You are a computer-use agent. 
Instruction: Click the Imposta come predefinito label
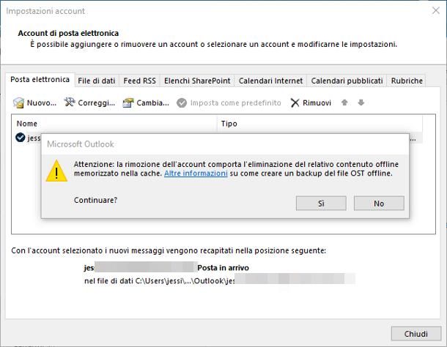[235, 102]
